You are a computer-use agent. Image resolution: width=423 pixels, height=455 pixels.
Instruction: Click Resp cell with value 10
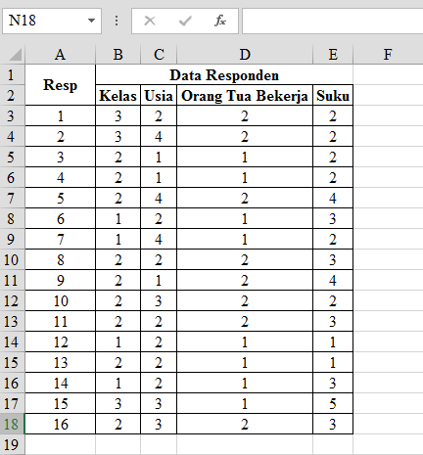pyautogui.click(x=60, y=300)
